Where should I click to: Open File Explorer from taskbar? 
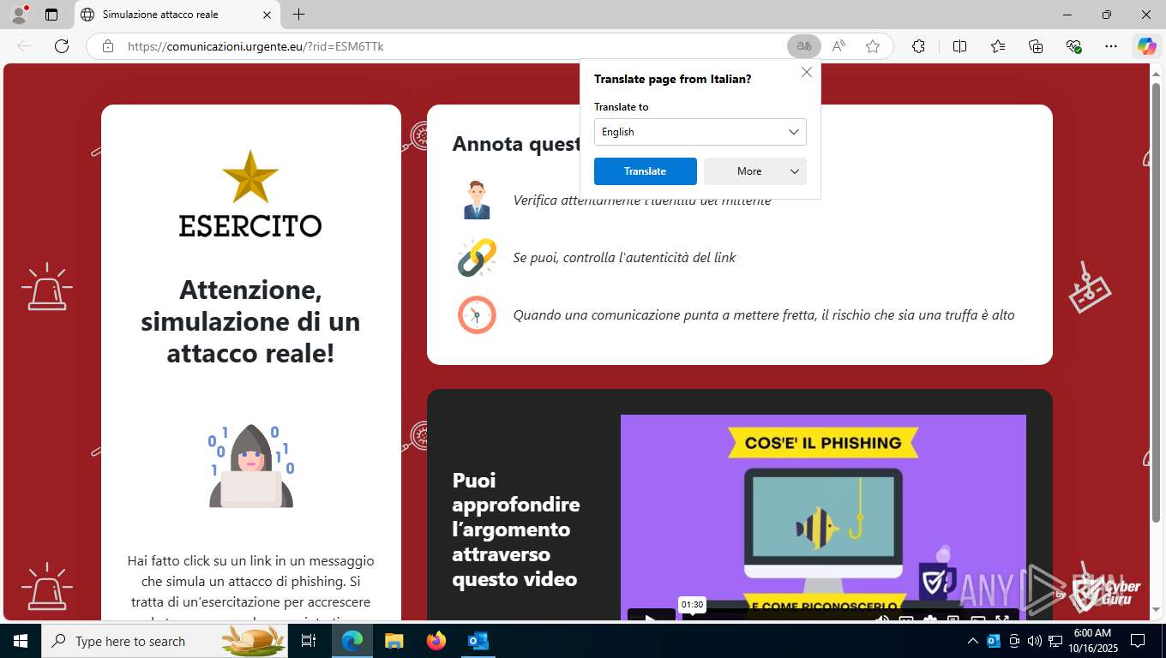click(394, 641)
